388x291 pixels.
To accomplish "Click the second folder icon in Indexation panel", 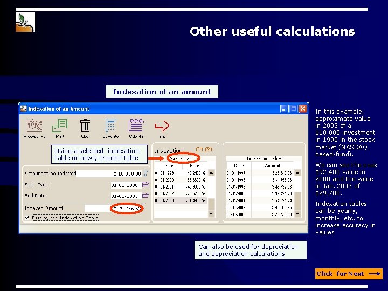I will click(x=209, y=149).
